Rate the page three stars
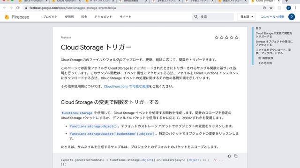300x168 pixels. click(226, 37)
